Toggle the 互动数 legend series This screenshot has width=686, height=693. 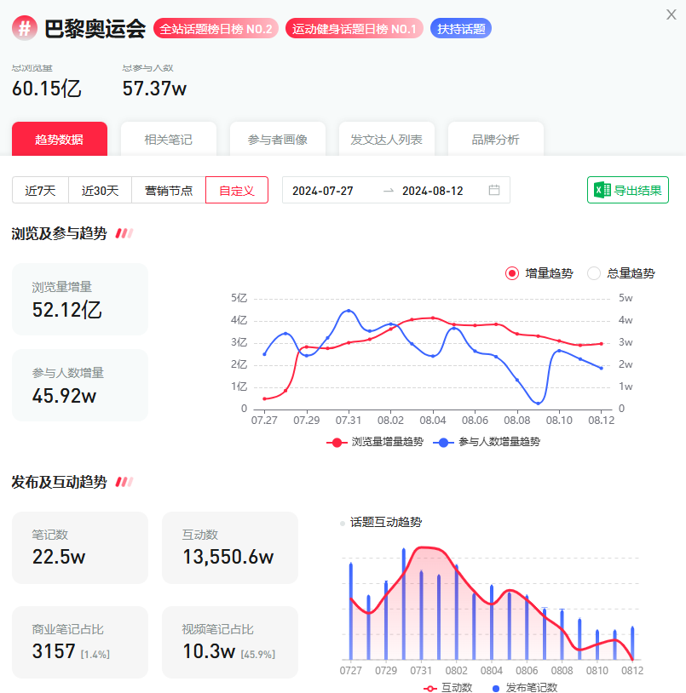[447, 687]
